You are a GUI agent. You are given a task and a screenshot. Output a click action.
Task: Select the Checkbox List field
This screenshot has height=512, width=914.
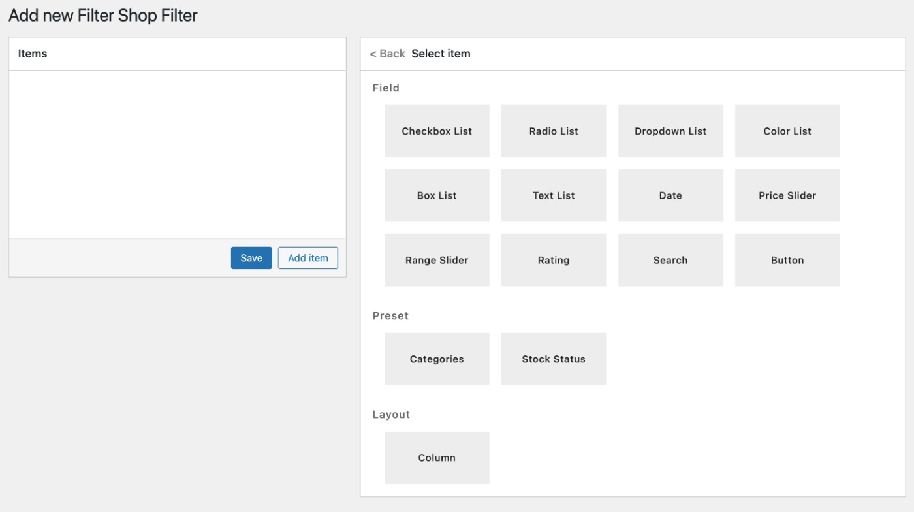click(437, 131)
